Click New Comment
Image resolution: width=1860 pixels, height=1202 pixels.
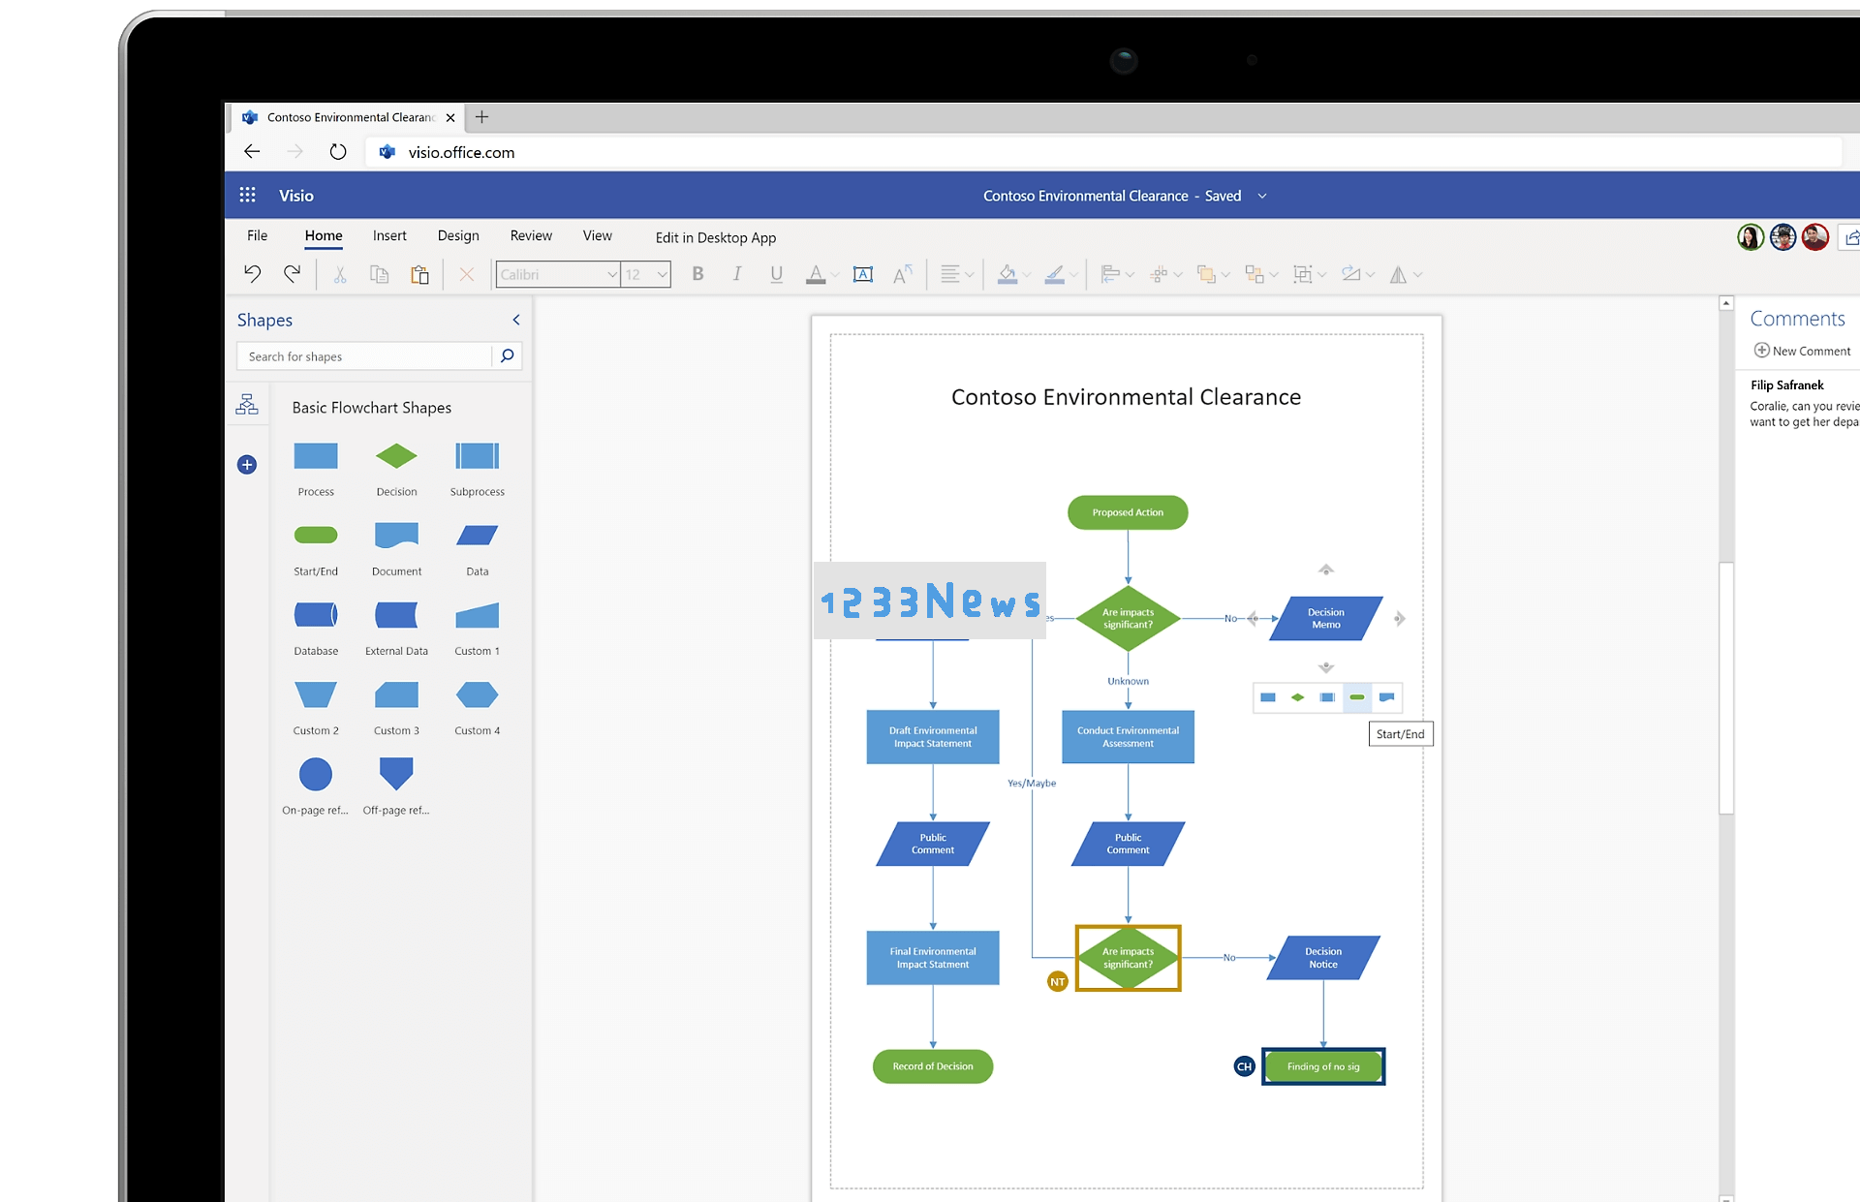click(1802, 351)
